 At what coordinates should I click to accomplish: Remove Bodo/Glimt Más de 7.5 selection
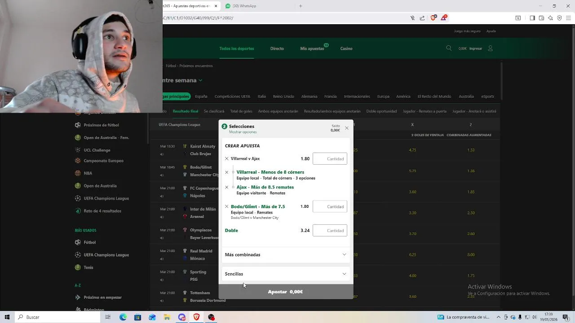click(226, 207)
